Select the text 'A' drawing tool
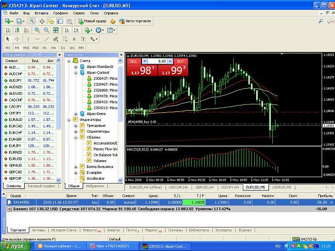Screen dimensions: 335x251 tap(74, 39)
